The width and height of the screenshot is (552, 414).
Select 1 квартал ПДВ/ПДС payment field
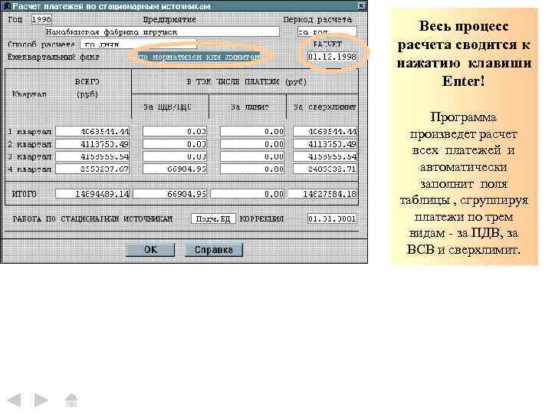[x=175, y=132]
